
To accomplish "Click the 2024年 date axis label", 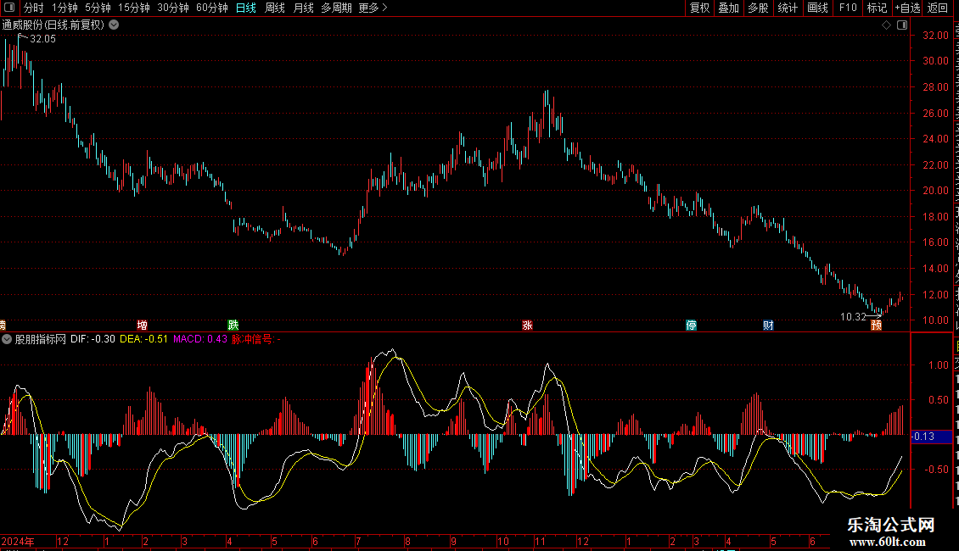I will point(18,541).
